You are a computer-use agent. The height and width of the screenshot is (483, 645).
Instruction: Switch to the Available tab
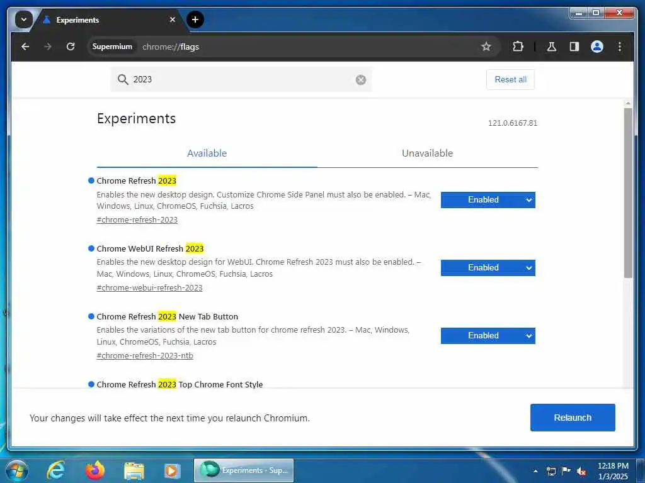click(x=207, y=153)
